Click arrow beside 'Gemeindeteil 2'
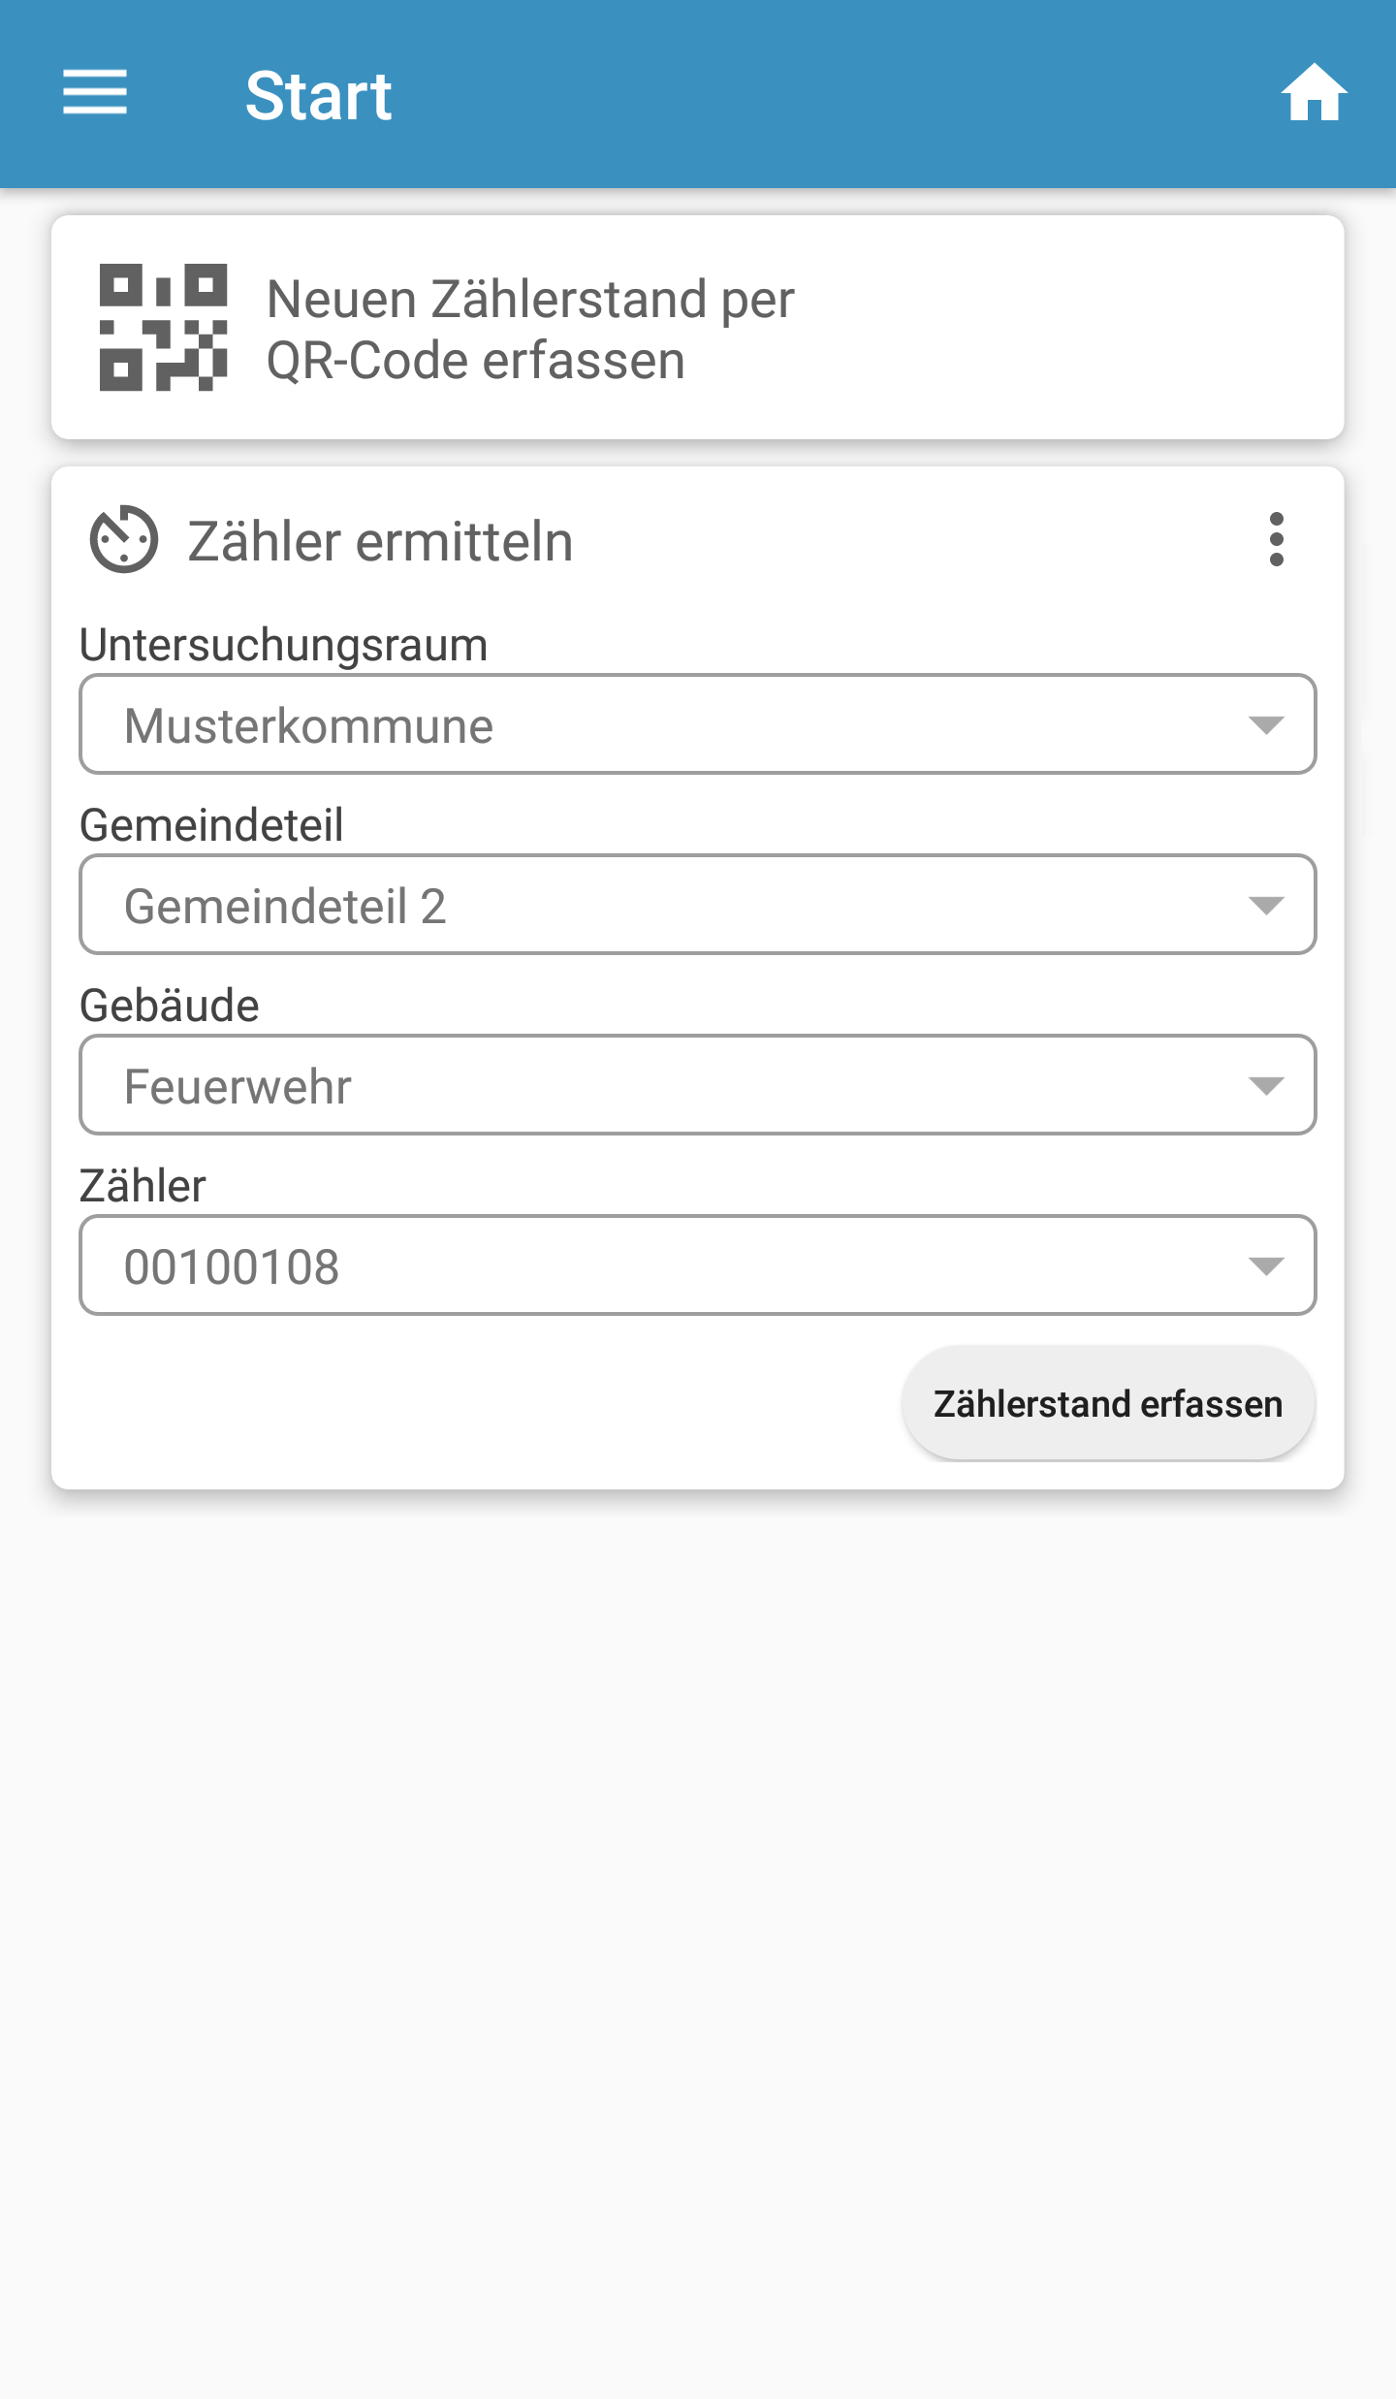 coord(1266,906)
